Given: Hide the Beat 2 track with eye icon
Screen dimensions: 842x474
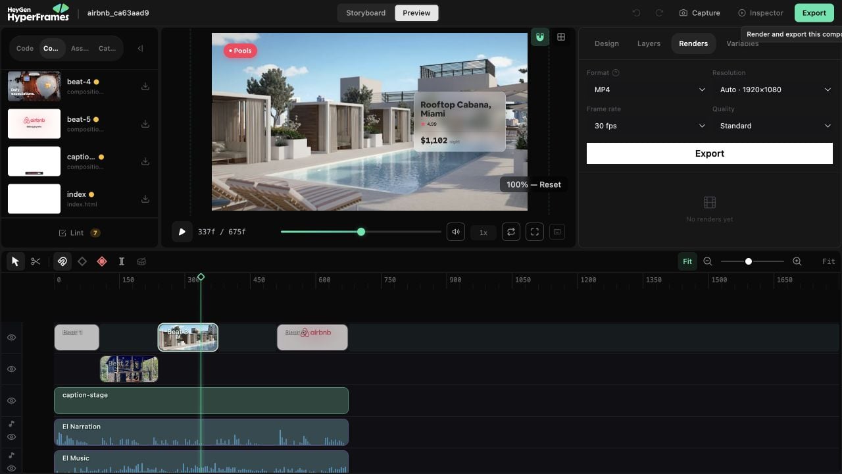Looking at the screenshot, I should 11,369.
